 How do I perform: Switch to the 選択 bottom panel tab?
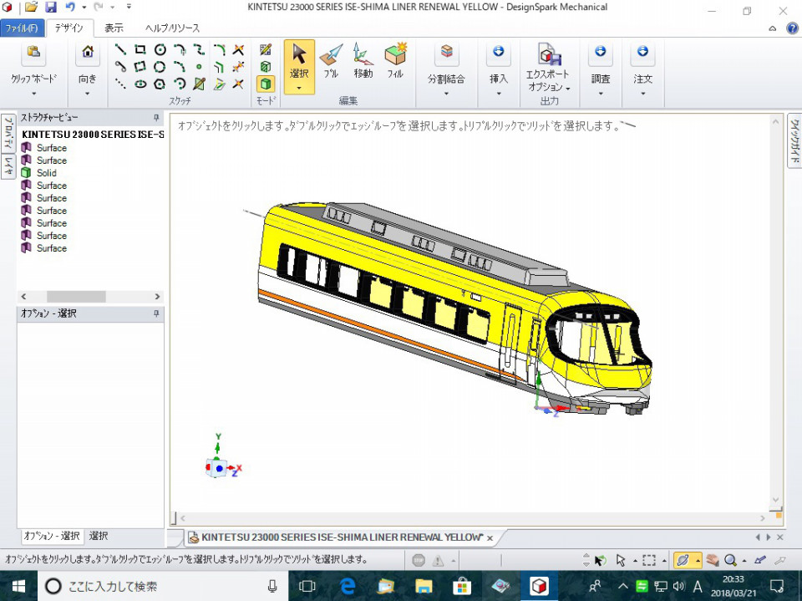[99, 536]
